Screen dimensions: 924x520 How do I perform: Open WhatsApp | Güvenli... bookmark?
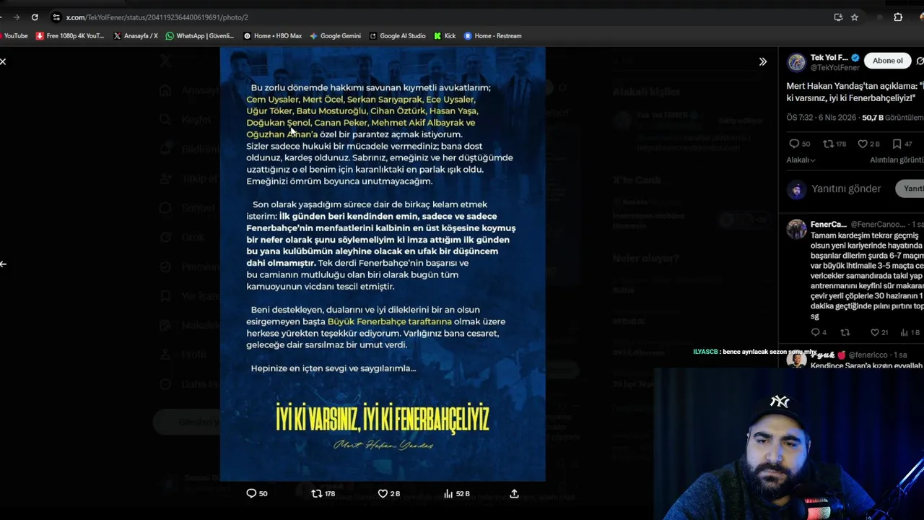[x=200, y=35]
